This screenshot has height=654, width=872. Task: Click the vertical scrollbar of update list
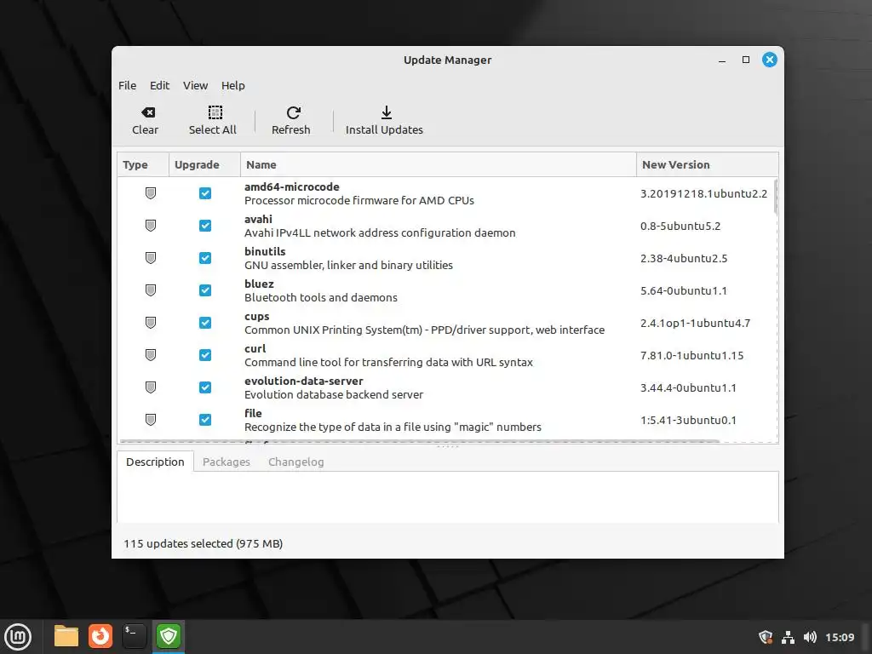pyautogui.click(x=775, y=197)
